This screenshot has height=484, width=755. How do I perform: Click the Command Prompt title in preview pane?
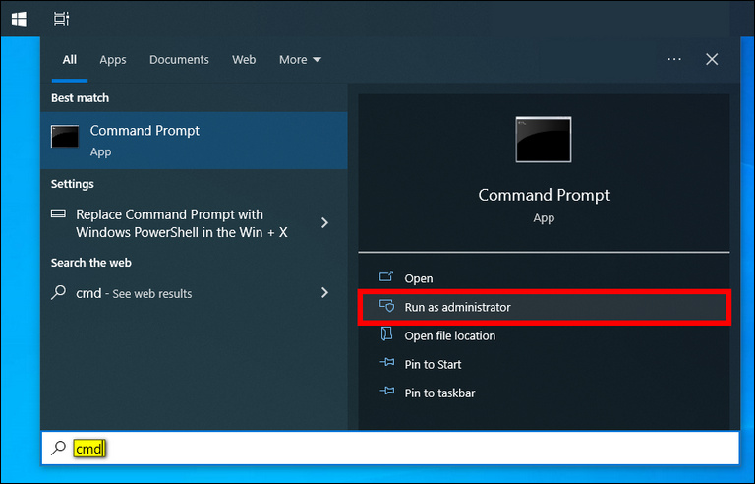544,195
